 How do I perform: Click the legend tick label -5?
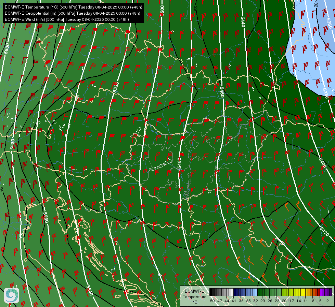(319, 301)
